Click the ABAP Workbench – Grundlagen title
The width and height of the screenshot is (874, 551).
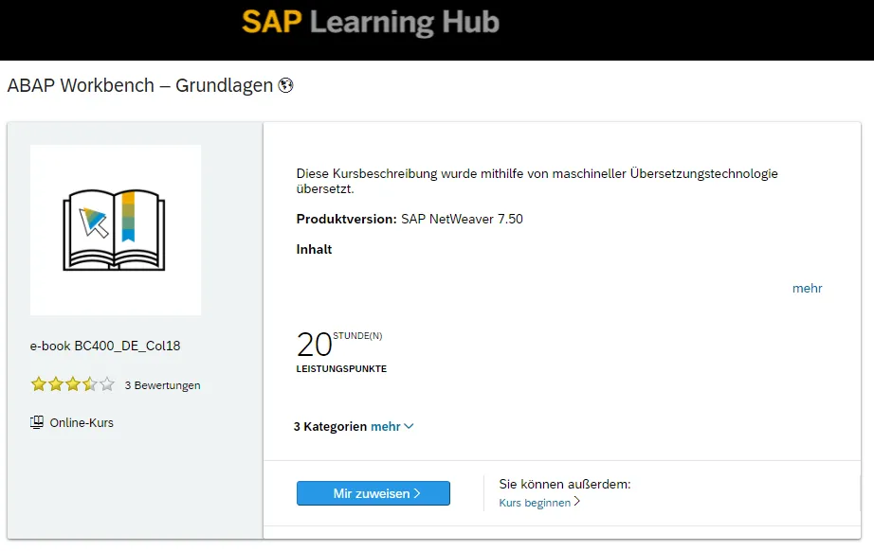pos(139,85)
